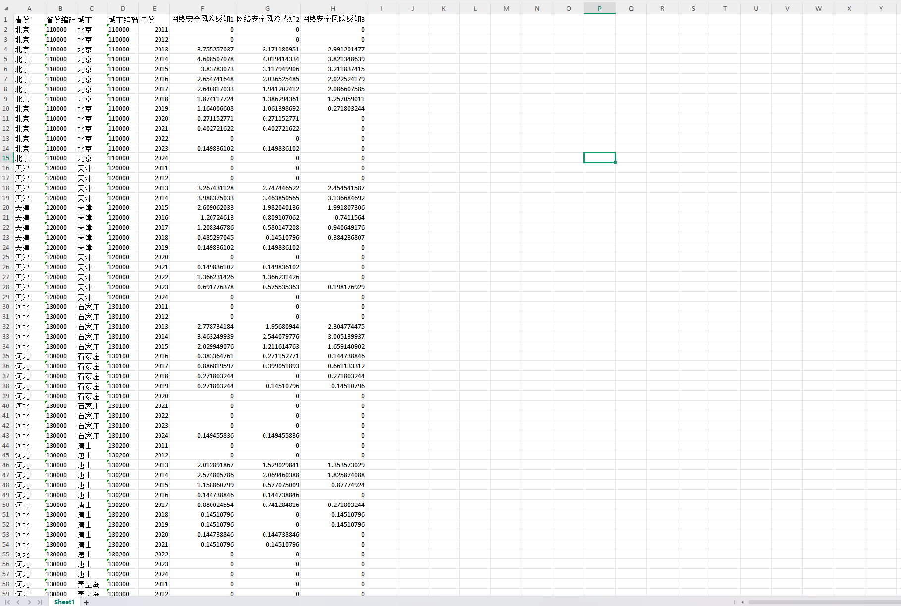Click the header cell '省份'
The width and height of the screenshot is (901, 606).
click(29, 19)
